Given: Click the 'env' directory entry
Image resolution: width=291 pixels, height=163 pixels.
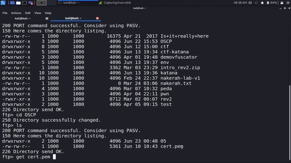Looking at the screenshot, I should click(x=165, y=62).
